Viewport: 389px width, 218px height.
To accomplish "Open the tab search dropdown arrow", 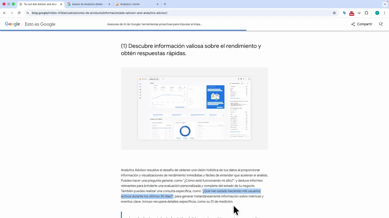I will [x=385, y=4].
